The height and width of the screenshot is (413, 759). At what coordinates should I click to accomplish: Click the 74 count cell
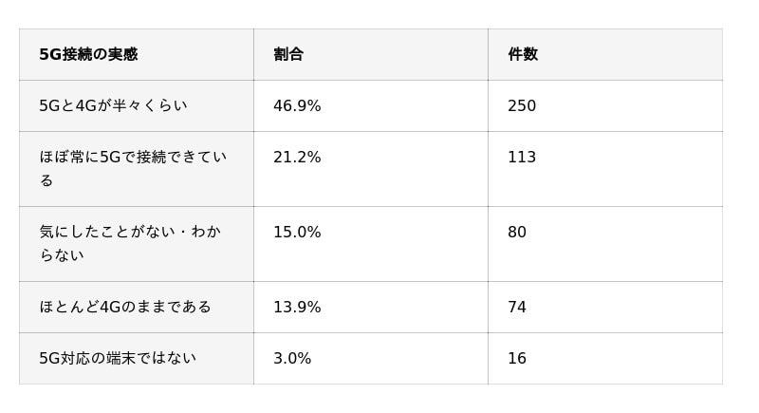point(517,307)
